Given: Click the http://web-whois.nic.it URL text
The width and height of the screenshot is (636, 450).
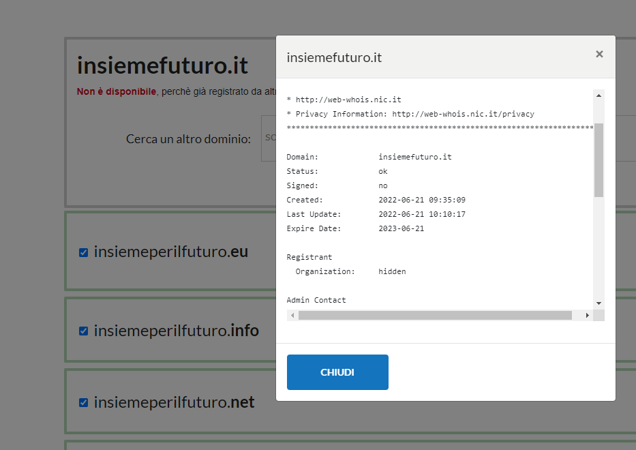Looking at the screenshot, I should [x=348, y=100].
